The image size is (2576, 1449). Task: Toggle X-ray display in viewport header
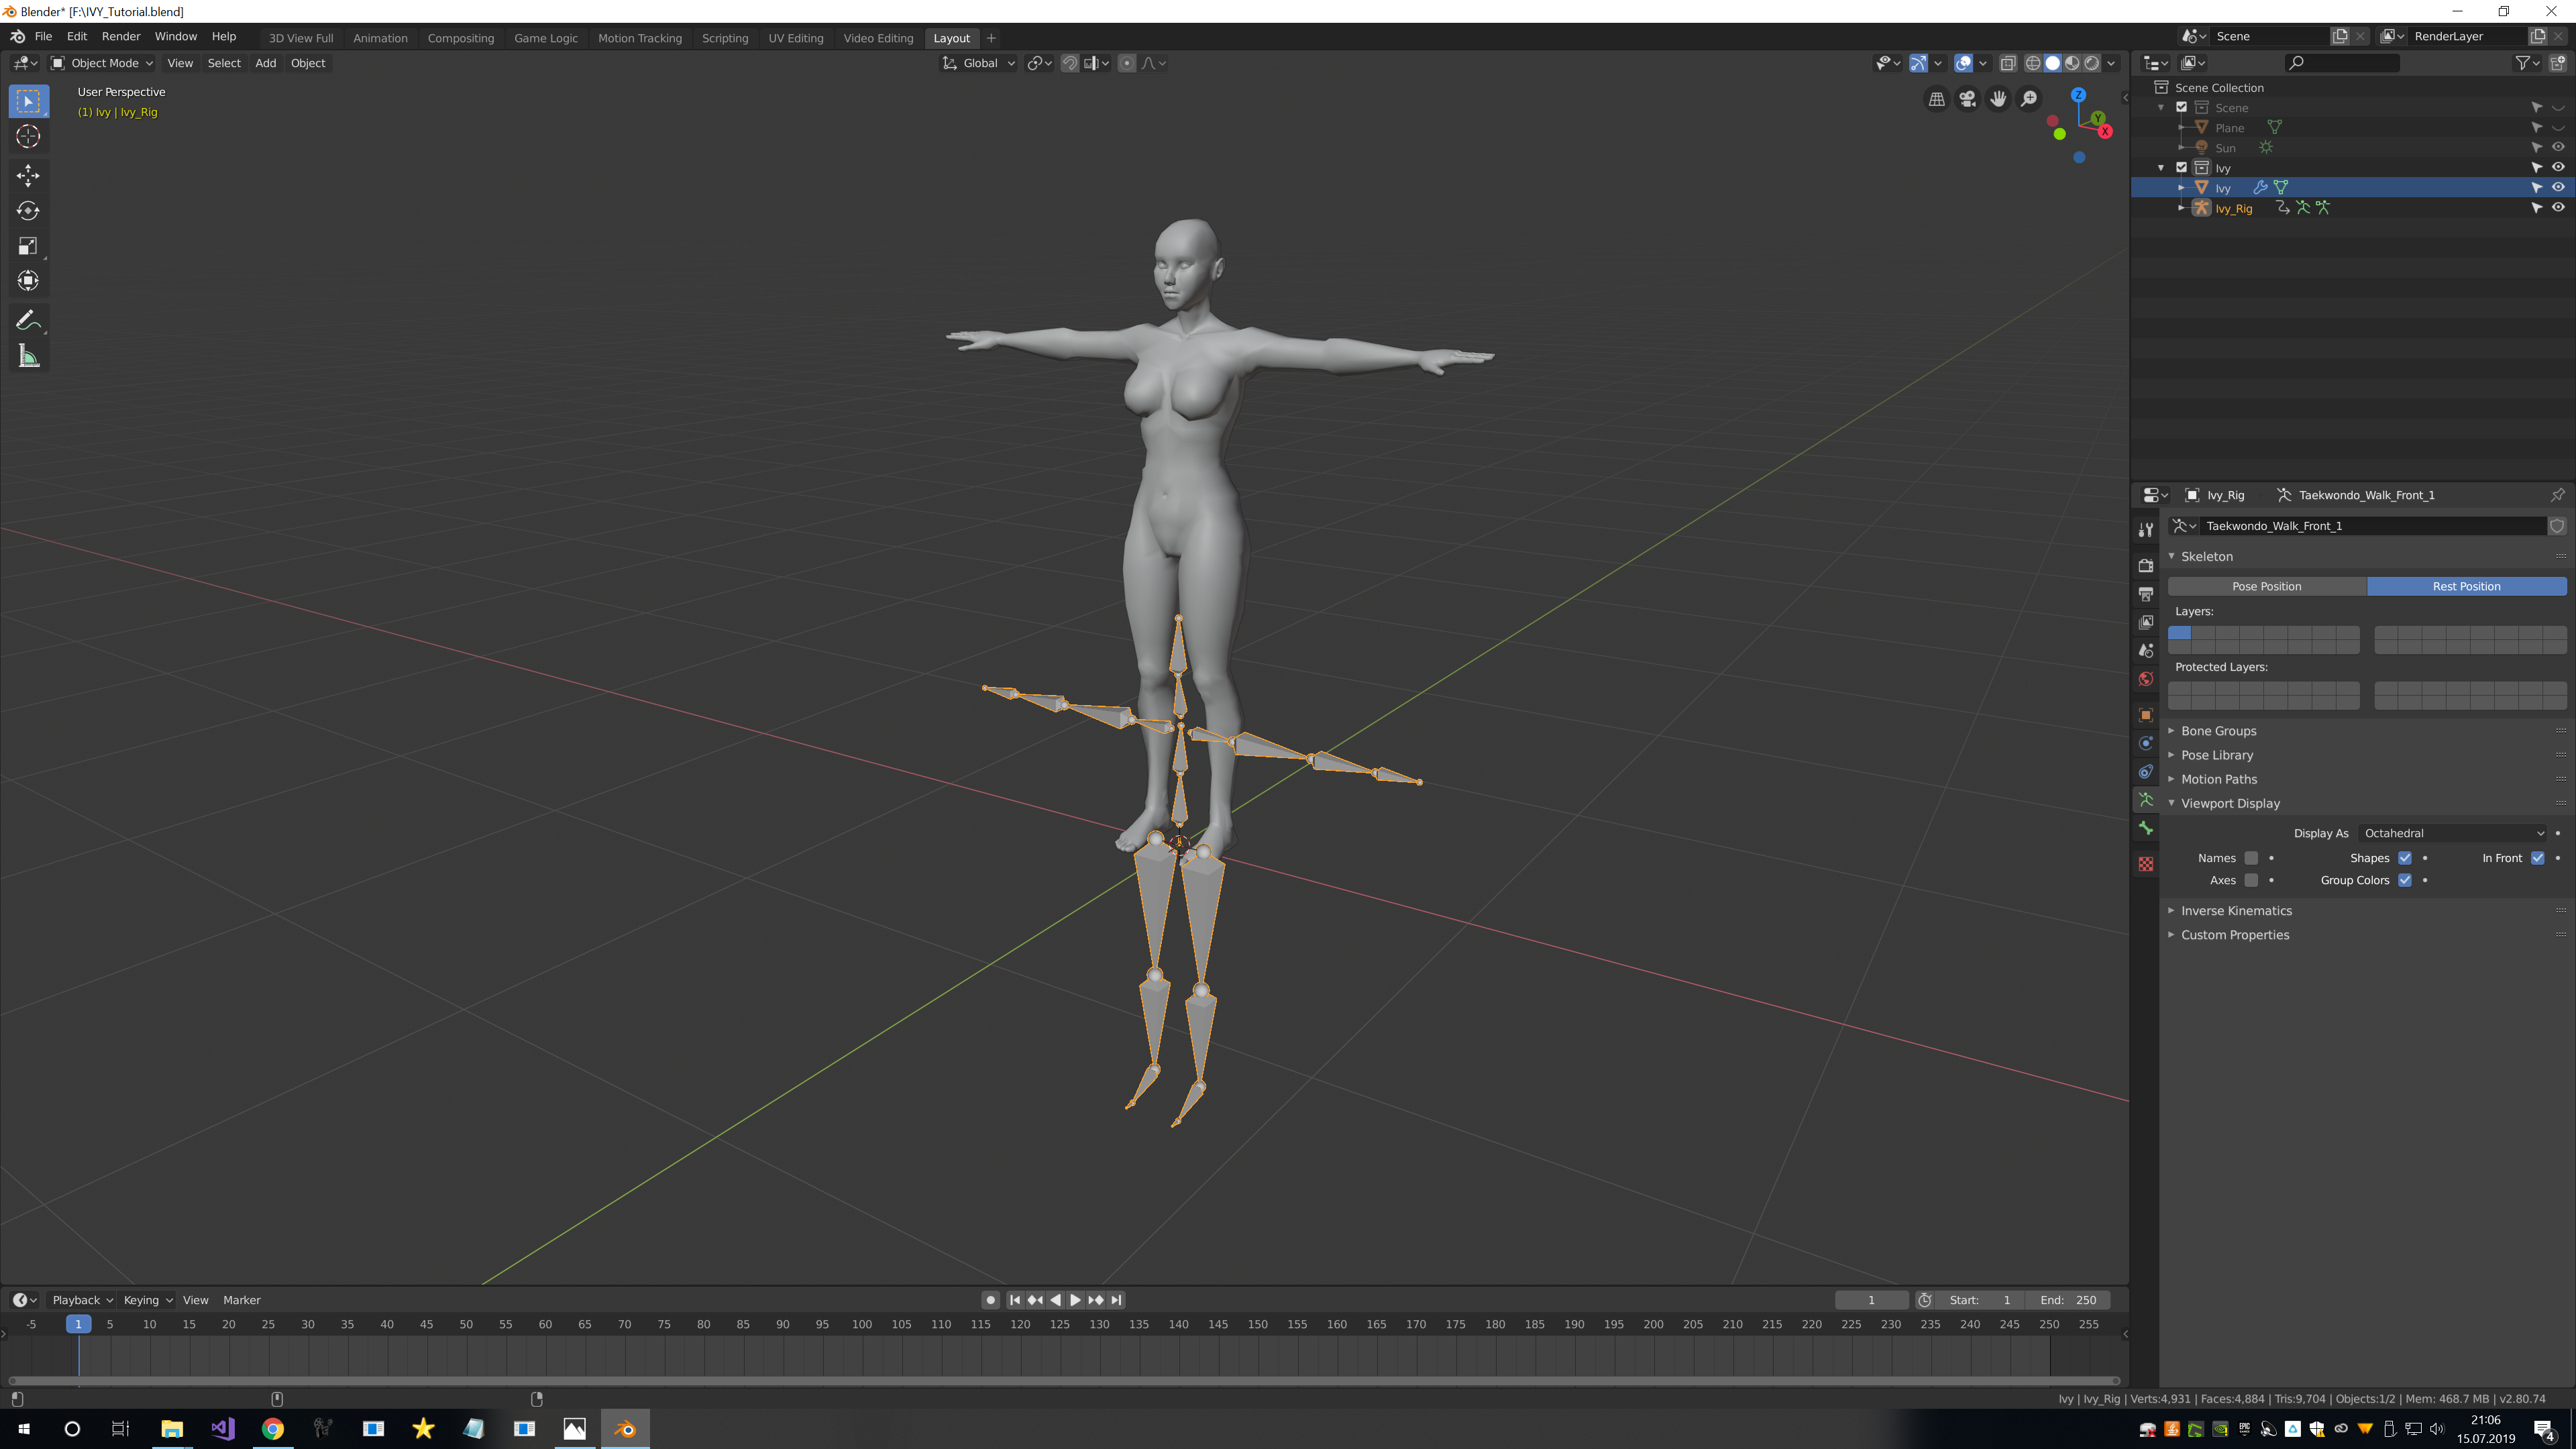click(x=2007, y=63)
